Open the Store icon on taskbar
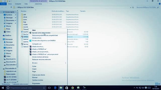This screenshot has height=90, width=161. pyautogui.click(x=67, y=88)
